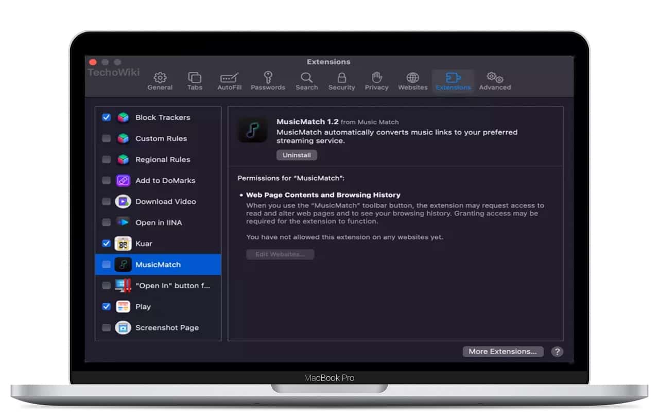Click MusicMatch icon in extensions list
Viewport: 659px width, 419px height.
pyautogui.click(x=123, y=265)
